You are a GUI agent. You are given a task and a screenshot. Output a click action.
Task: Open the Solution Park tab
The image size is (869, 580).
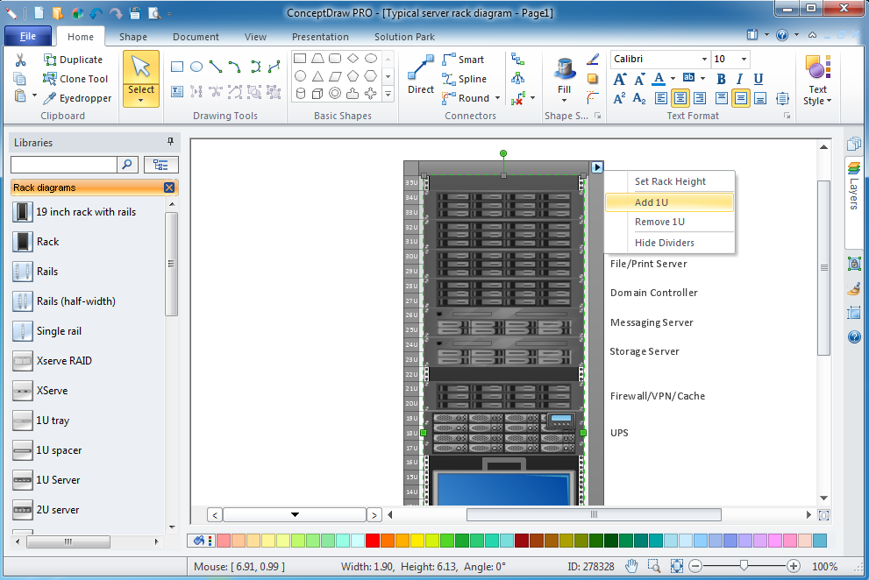pyautogui.click(x=404, y=37)
